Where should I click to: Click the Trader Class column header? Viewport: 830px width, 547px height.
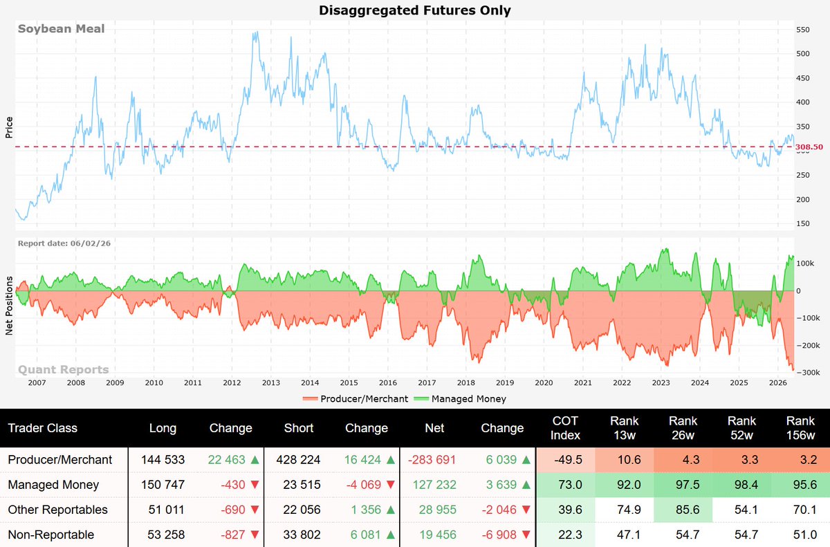[x=43, y=428]
